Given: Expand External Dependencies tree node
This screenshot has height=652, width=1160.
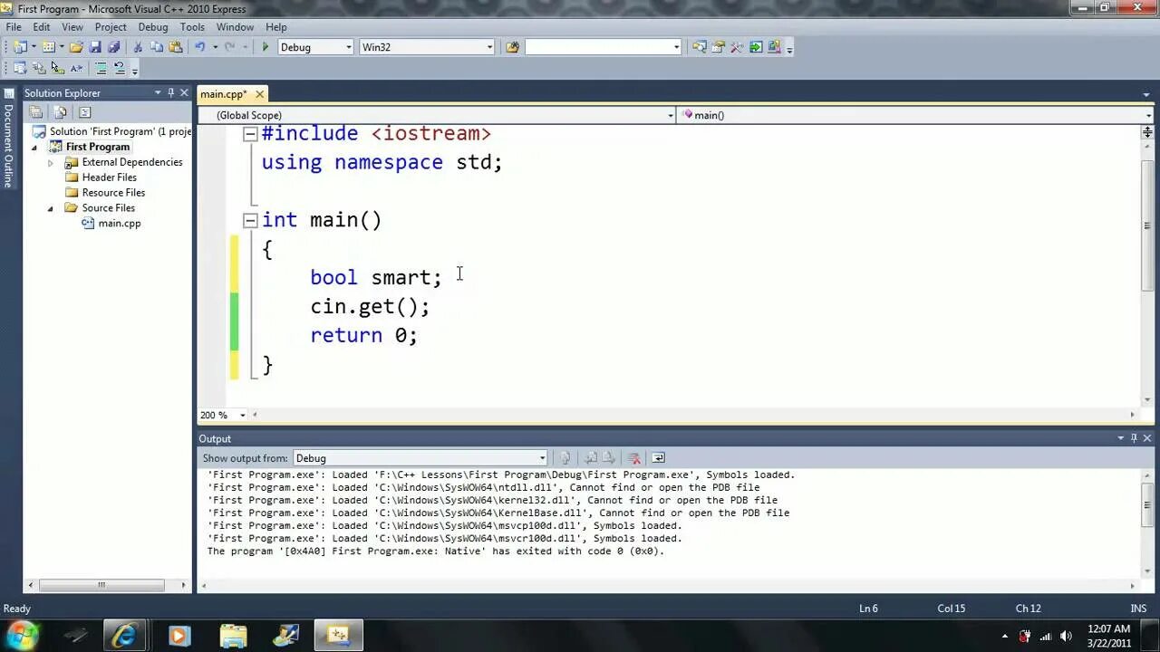Looking at the screenshot, I should click(51, 163).
